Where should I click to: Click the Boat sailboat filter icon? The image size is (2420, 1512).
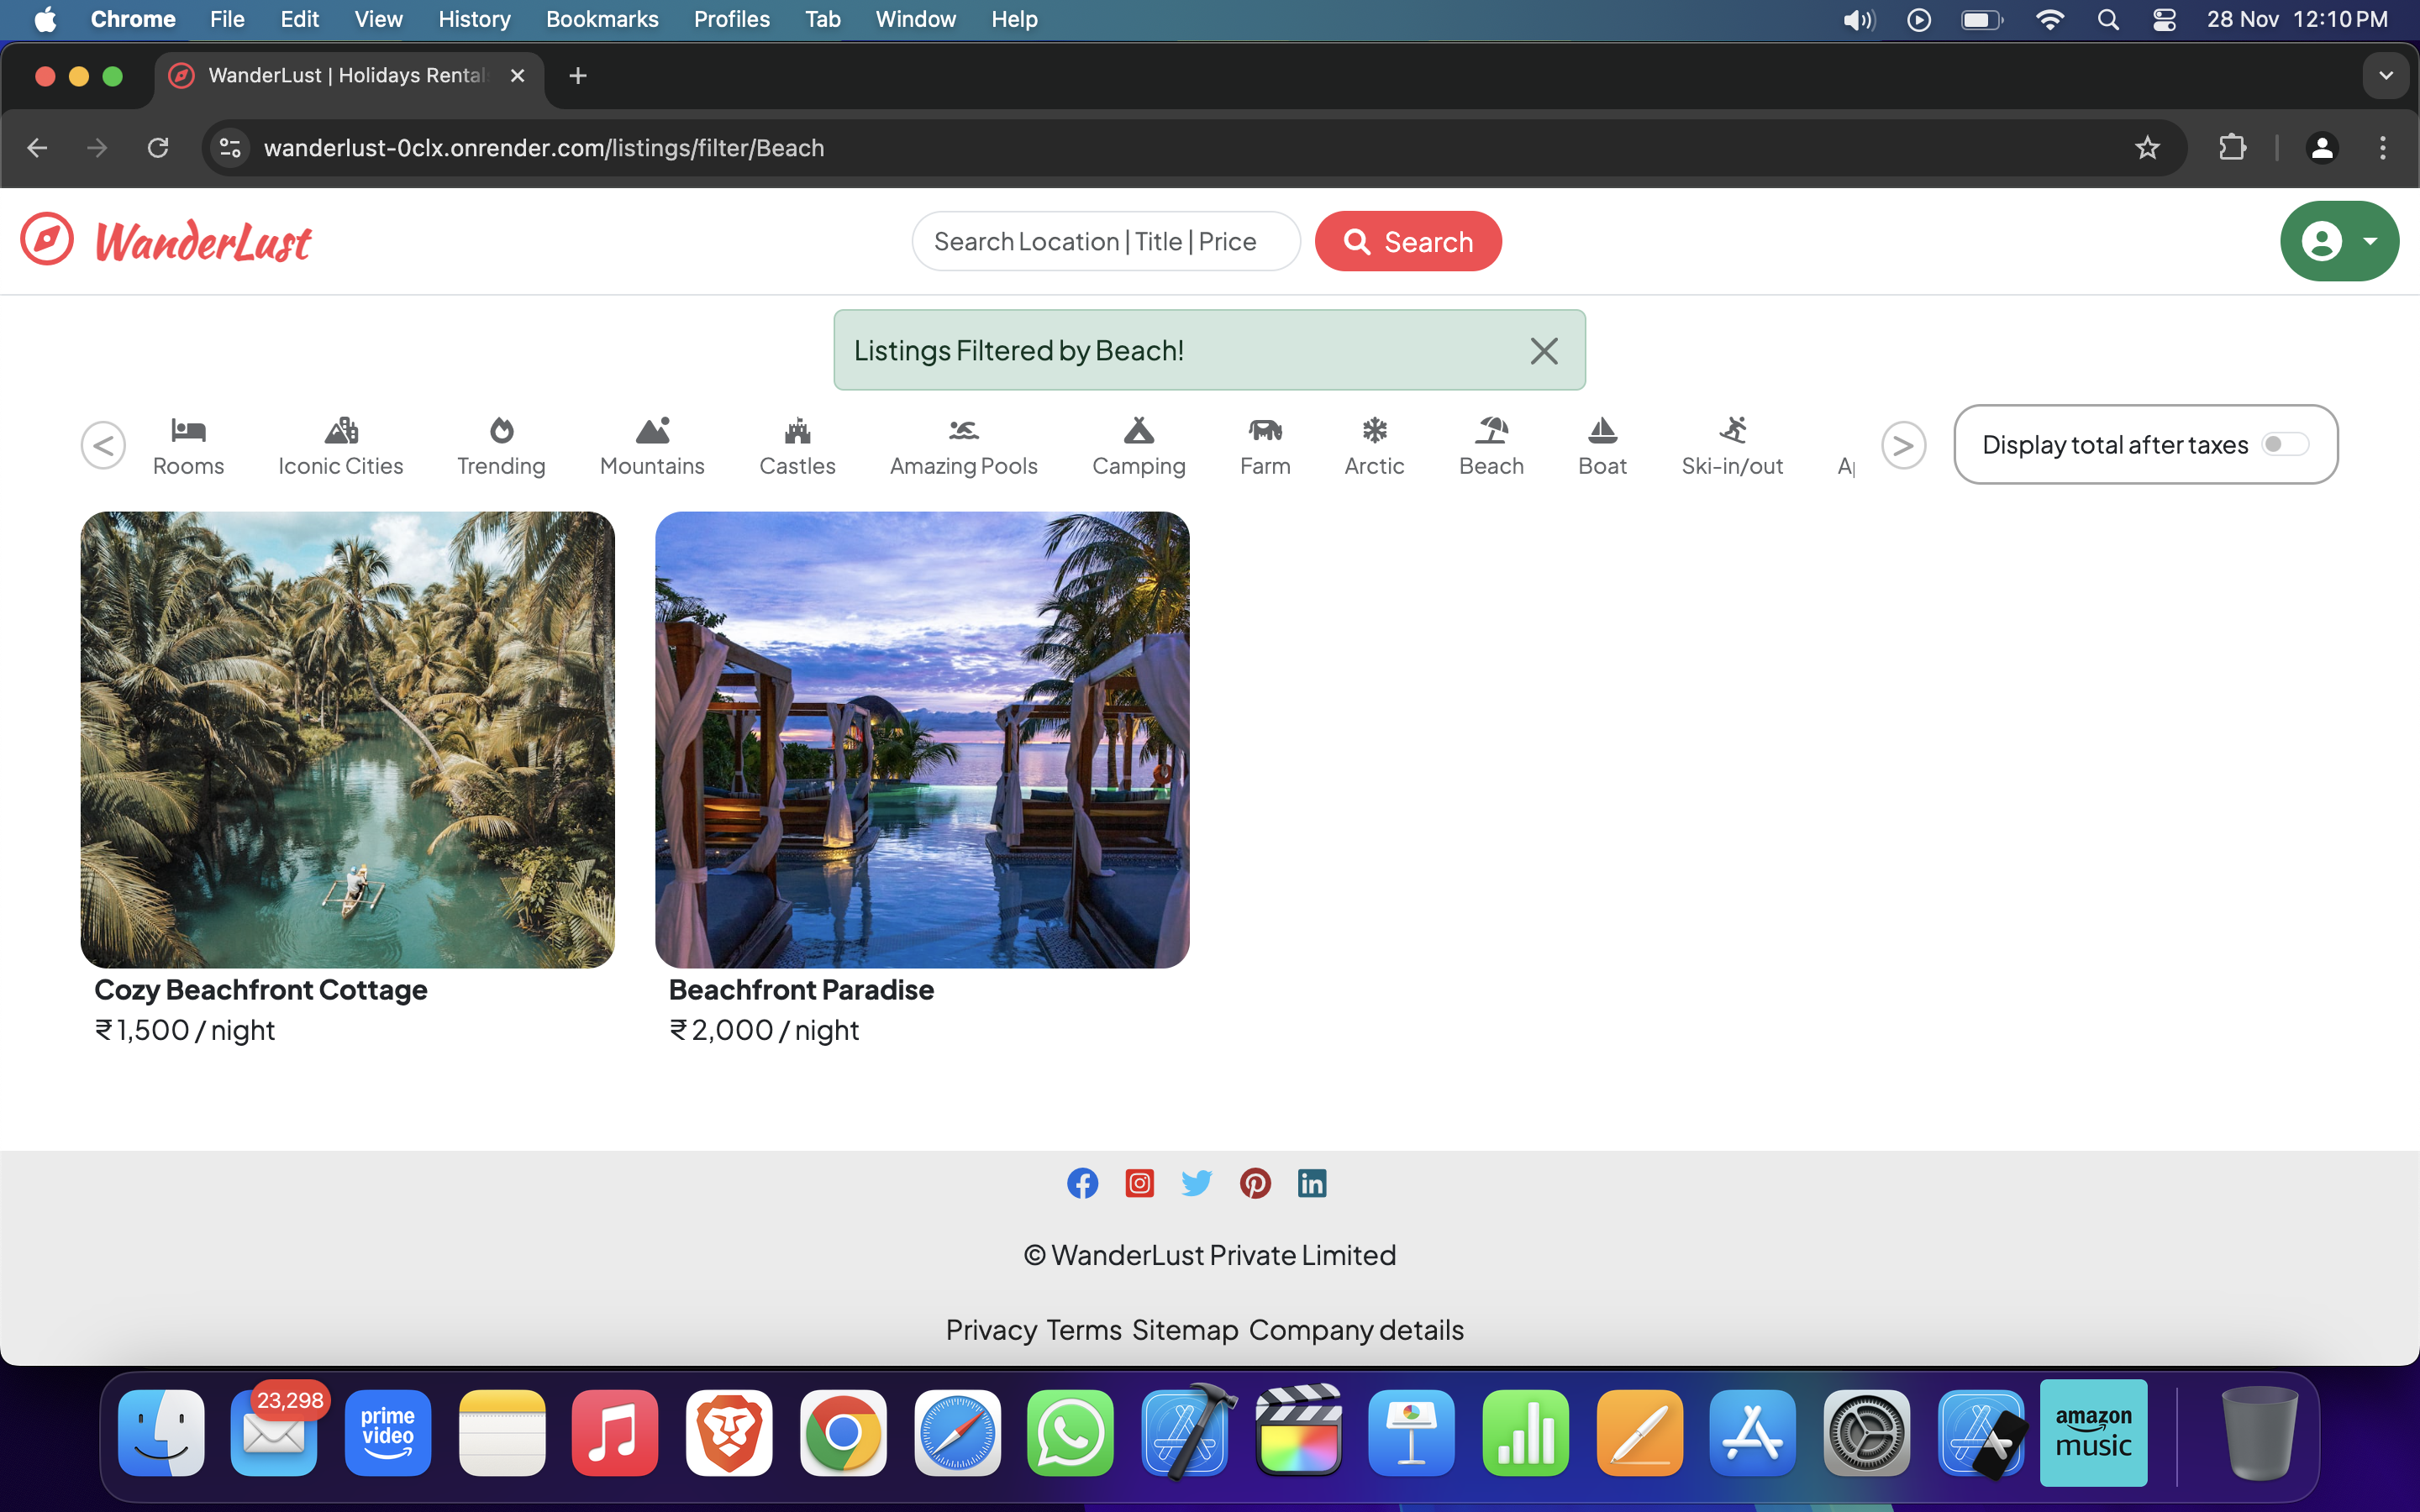(1602, 431)
